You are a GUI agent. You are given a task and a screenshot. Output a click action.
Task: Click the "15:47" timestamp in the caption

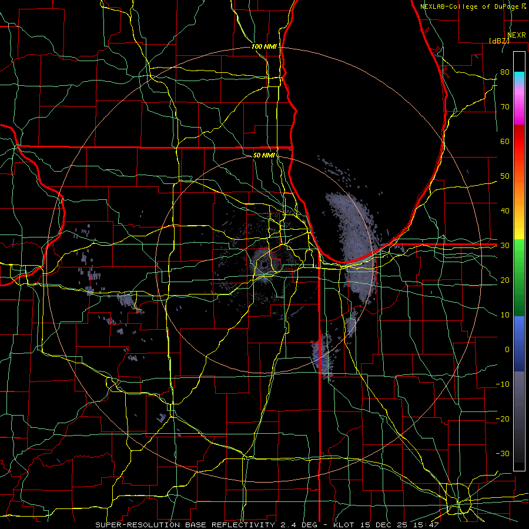pyautogui.click(x=427, y=525)
